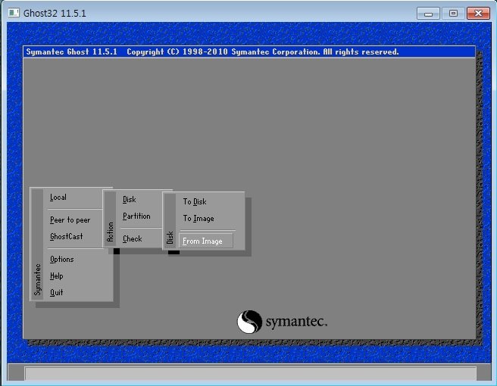Maximize the Ghost32 window
Viewport: 497px width, 386px height.
453,14
